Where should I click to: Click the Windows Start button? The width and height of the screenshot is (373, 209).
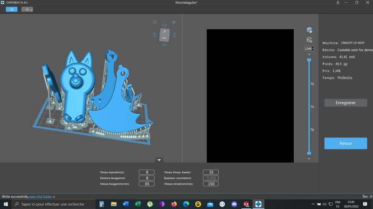[6, 204]
